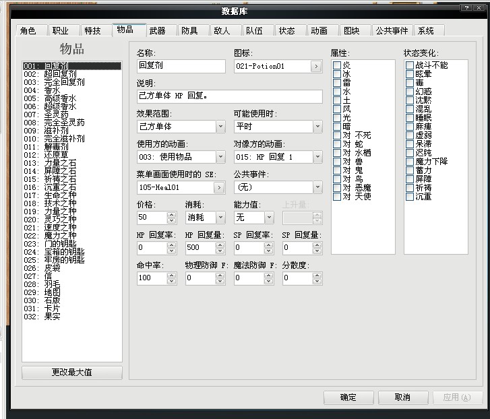Toggle the 雷 attribute checkbox

coord(336,83)
